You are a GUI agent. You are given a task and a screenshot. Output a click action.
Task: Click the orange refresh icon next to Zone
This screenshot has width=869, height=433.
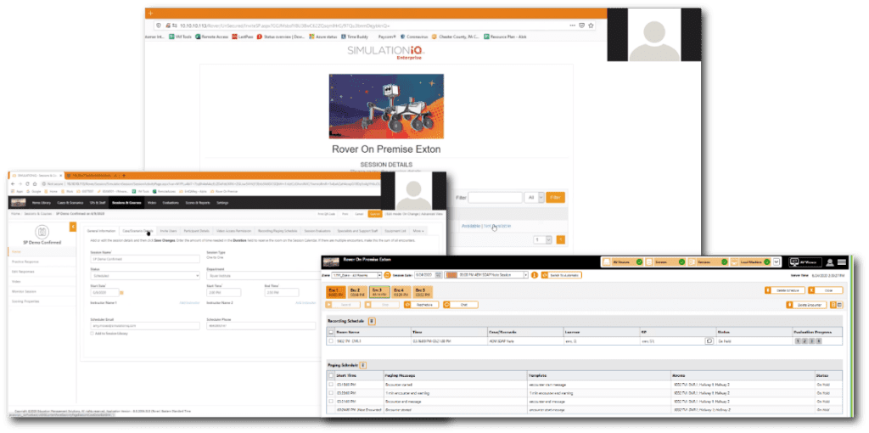point(387,275)
